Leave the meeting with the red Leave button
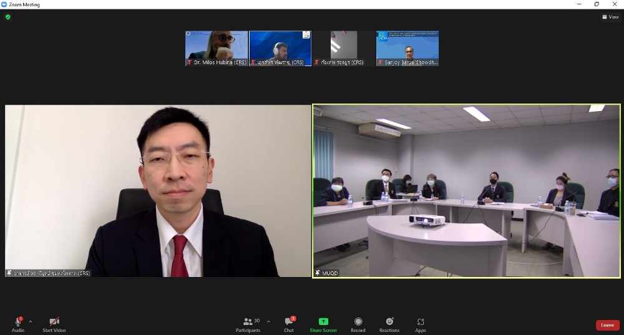 (x=607, y=325)
